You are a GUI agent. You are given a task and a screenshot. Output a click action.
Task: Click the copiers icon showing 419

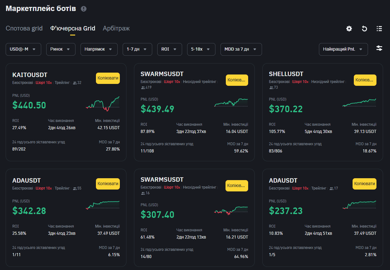tap(143, 87)
